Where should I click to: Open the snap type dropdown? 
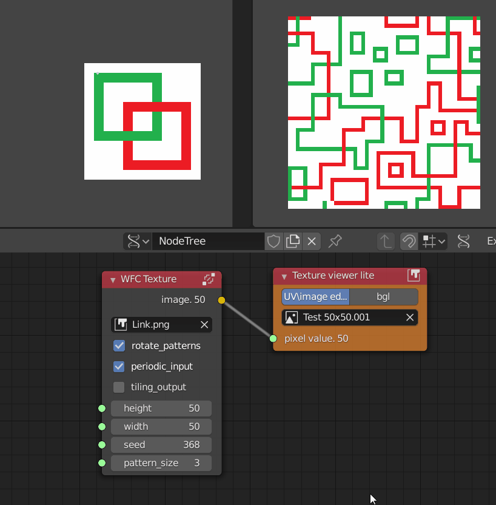coord(435,241)
